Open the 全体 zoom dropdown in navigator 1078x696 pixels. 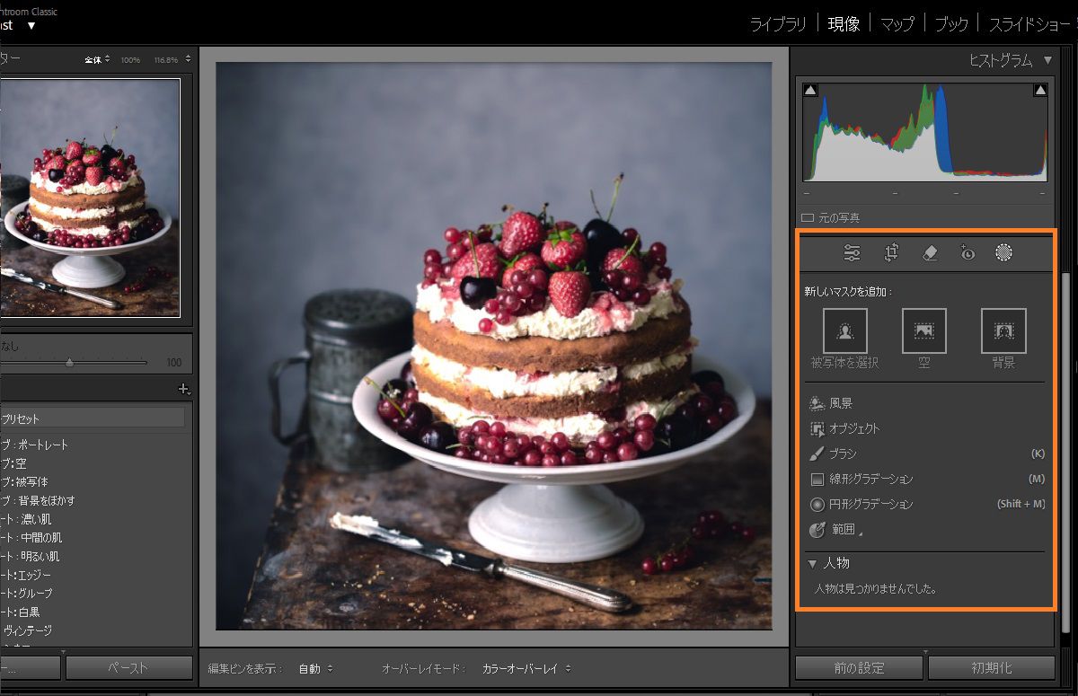[97, 59]
